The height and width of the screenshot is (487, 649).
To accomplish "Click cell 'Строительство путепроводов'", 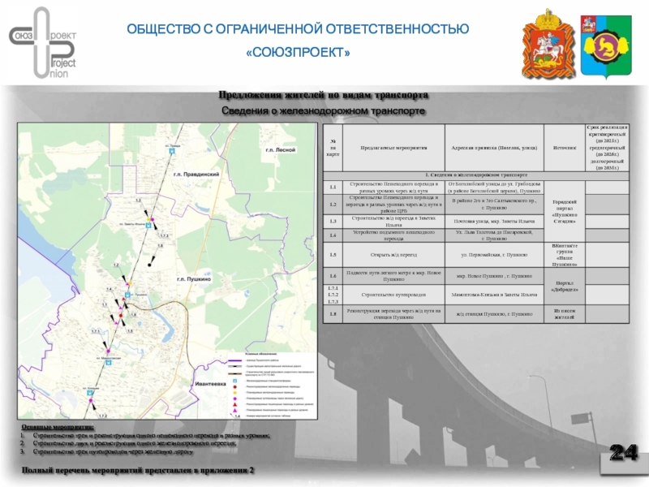I will coord(393,295).
